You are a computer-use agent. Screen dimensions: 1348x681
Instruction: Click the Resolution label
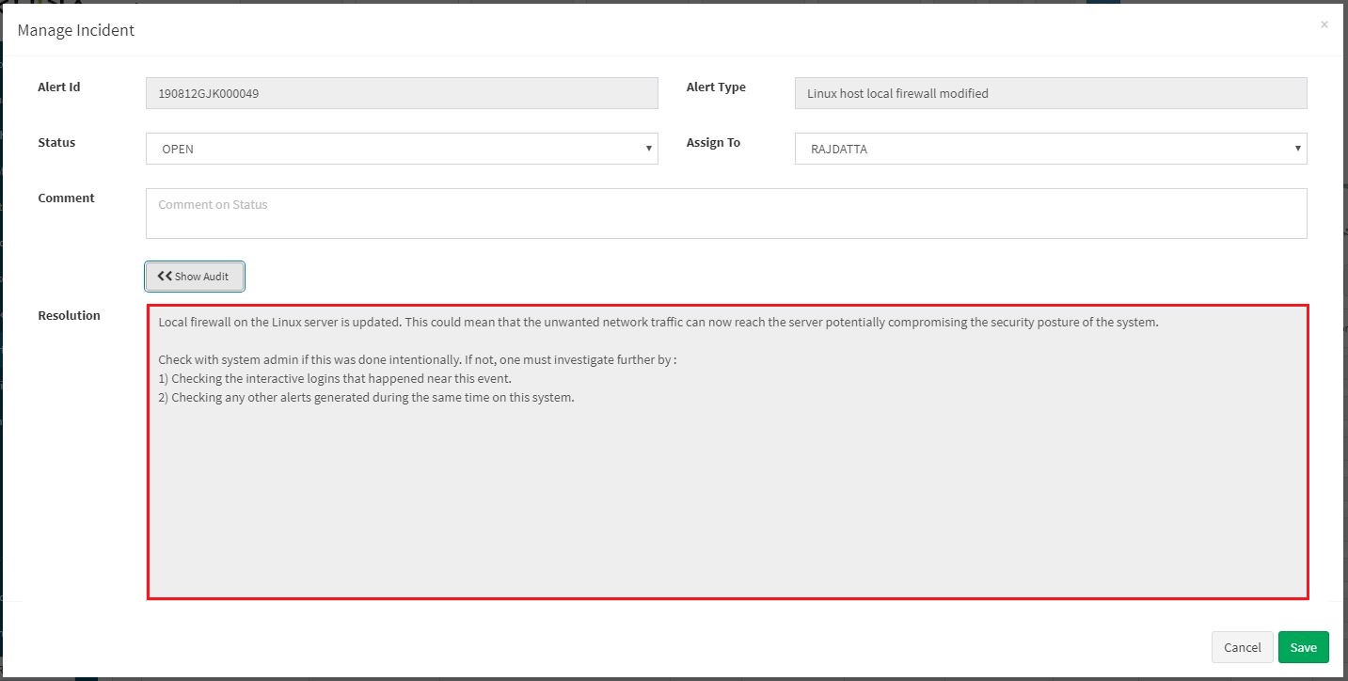tap(69, 316)
